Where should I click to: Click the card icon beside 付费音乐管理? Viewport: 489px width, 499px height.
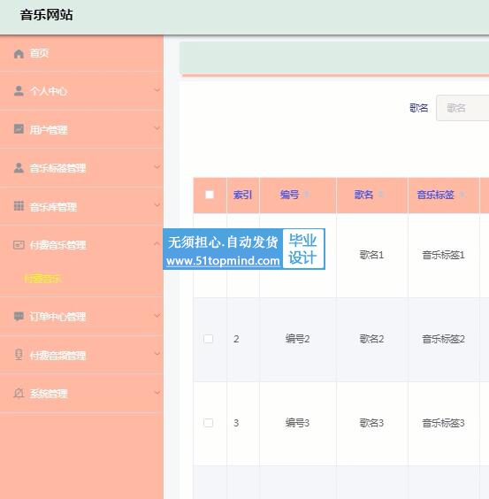click(x=19, y=245)
